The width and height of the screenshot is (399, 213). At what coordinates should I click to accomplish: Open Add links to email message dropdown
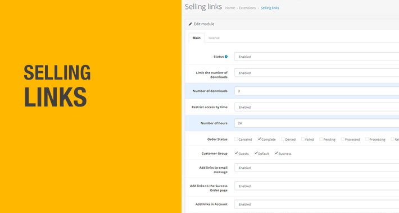(x=316, y=168)
